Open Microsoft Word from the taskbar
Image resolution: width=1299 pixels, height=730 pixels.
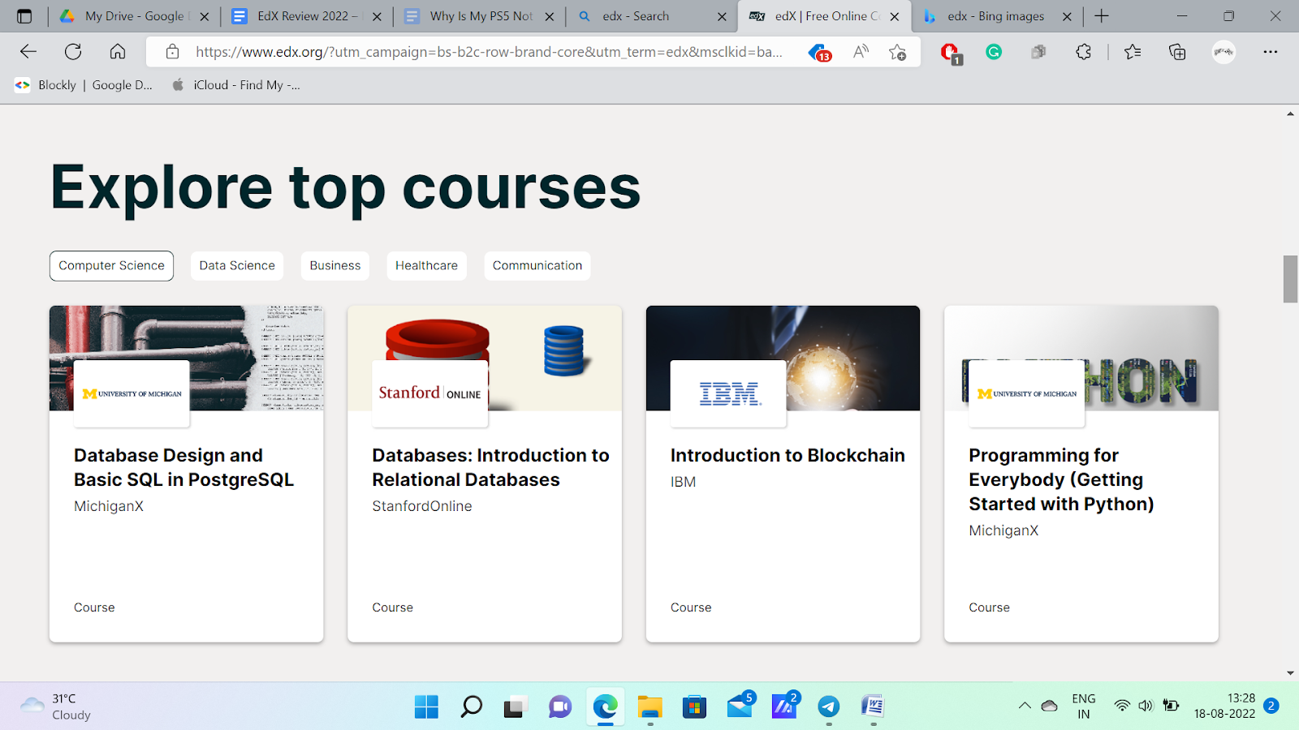873,706
